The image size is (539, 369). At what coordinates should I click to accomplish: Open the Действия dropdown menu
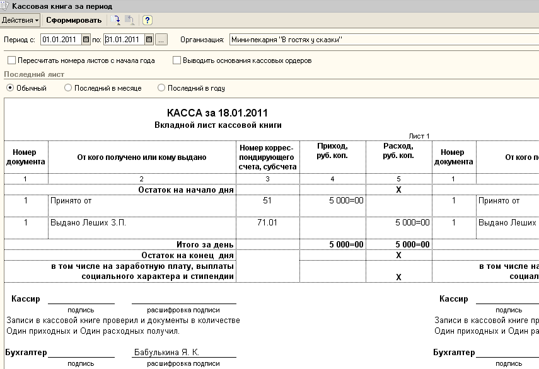(20, 20)
